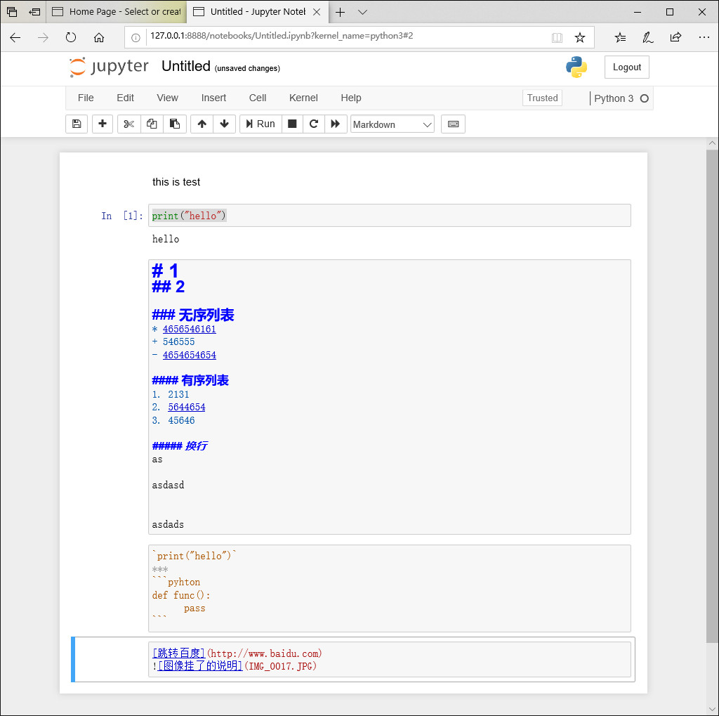The image size is (719, 716).
Task: Refresh the browser page
Action: tap(71, 37)
